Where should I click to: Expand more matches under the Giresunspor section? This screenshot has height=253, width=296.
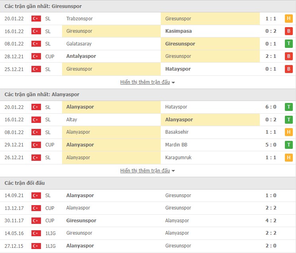pyautogui.click(x=148, y=82)
